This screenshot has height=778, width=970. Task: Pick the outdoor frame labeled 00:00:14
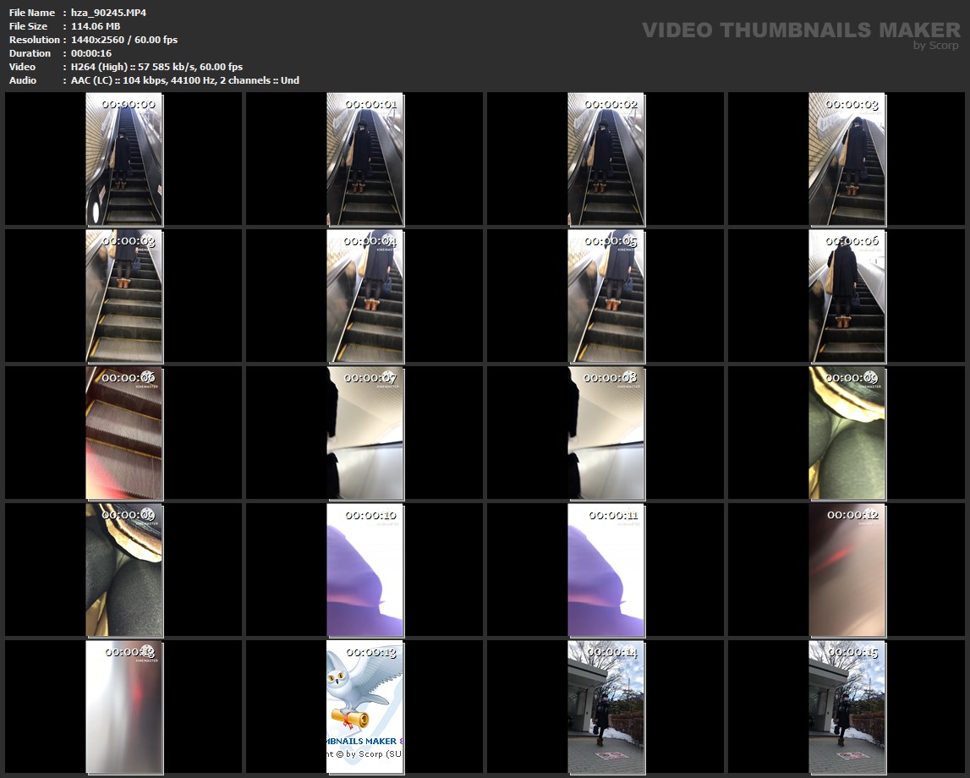606,707
